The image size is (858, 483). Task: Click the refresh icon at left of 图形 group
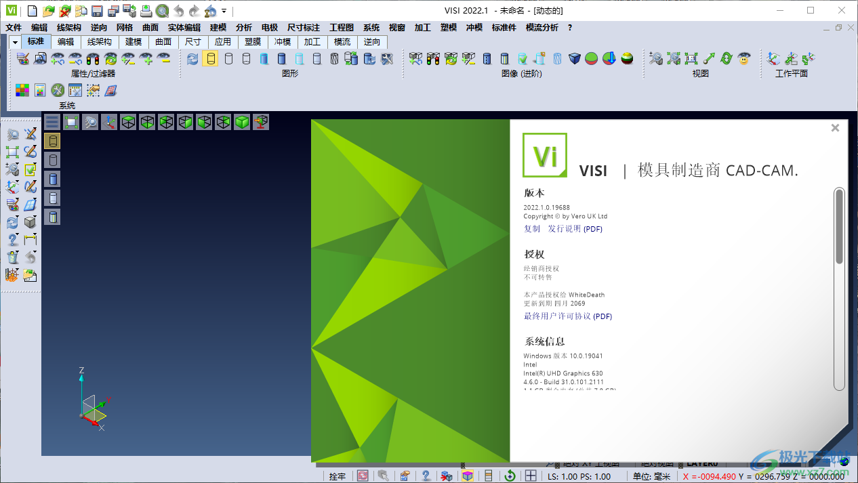(x=192, y=60)
